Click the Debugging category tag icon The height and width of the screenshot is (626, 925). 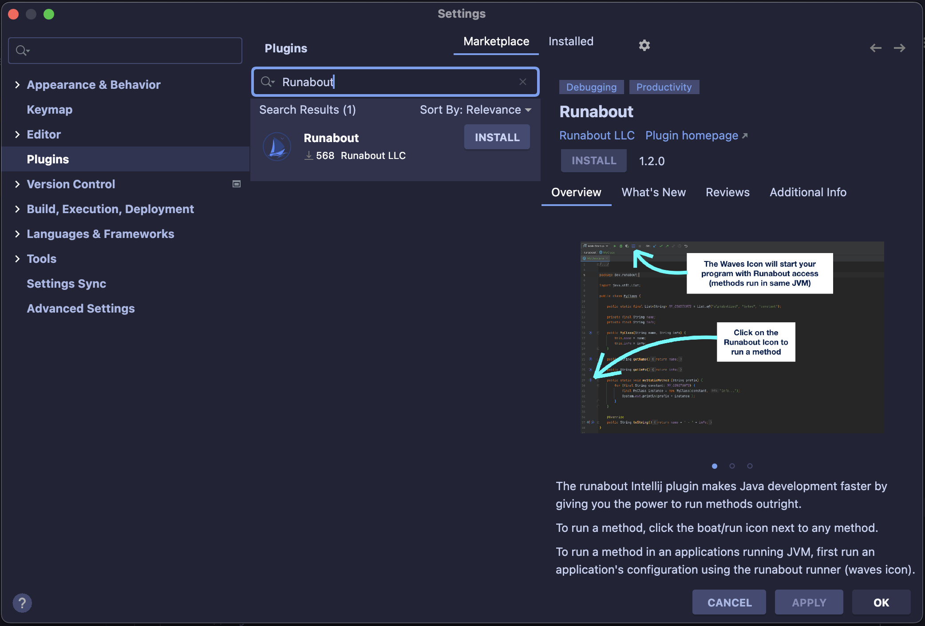(591, 87)
